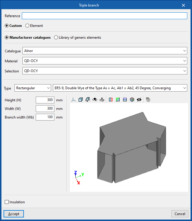Image resolution: width=192 pixels, height=221 pixels.
Task: Click the orbit around sphere icon
Action: (95, 100)
